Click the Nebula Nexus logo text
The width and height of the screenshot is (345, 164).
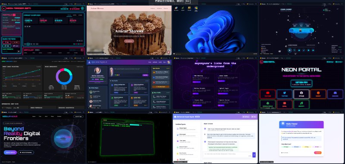(9, 116)
